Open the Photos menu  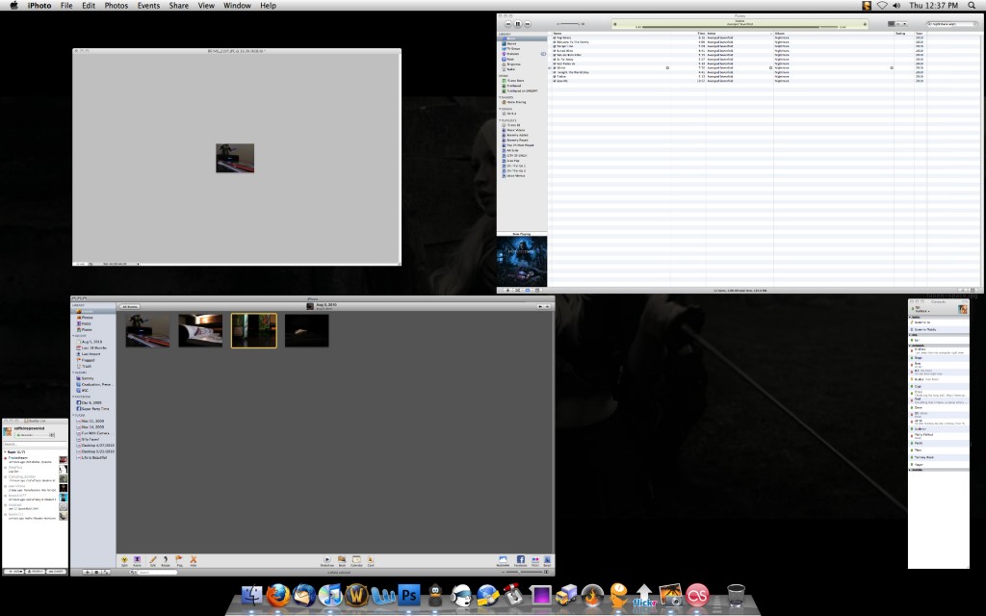[x=117, y=5]
